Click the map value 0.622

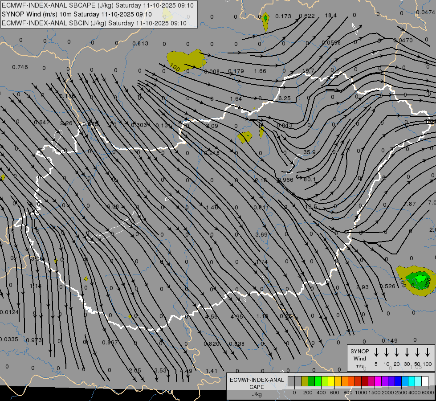coord(307,16)
